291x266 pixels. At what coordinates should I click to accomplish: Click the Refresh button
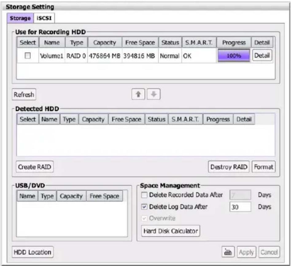point(24,94)
